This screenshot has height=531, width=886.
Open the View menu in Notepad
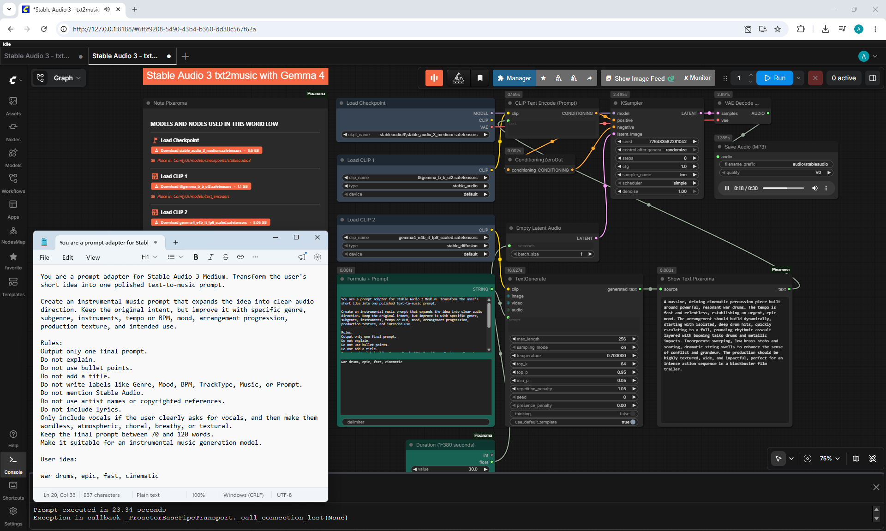pyautogui.click(x=93, y=257)
